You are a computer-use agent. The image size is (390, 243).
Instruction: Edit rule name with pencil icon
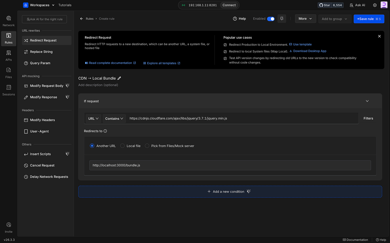(x=119, y=78)
